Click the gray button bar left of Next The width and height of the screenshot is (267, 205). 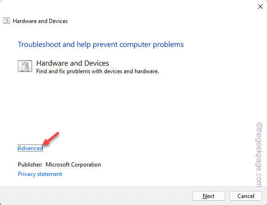[x=95, y=196]
